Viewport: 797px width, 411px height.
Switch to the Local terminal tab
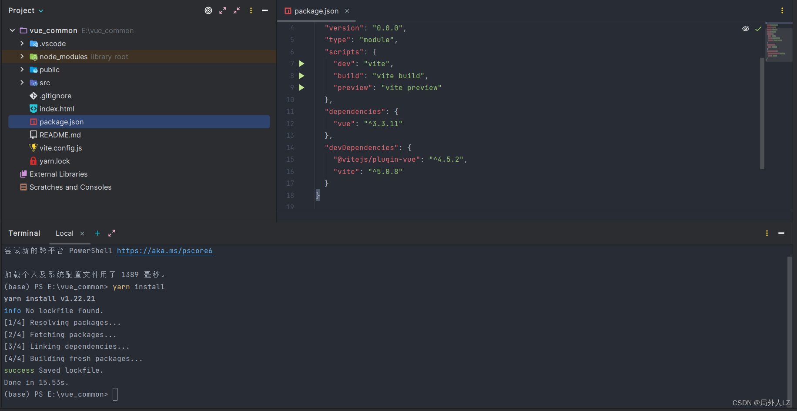(x=64, y=233)
